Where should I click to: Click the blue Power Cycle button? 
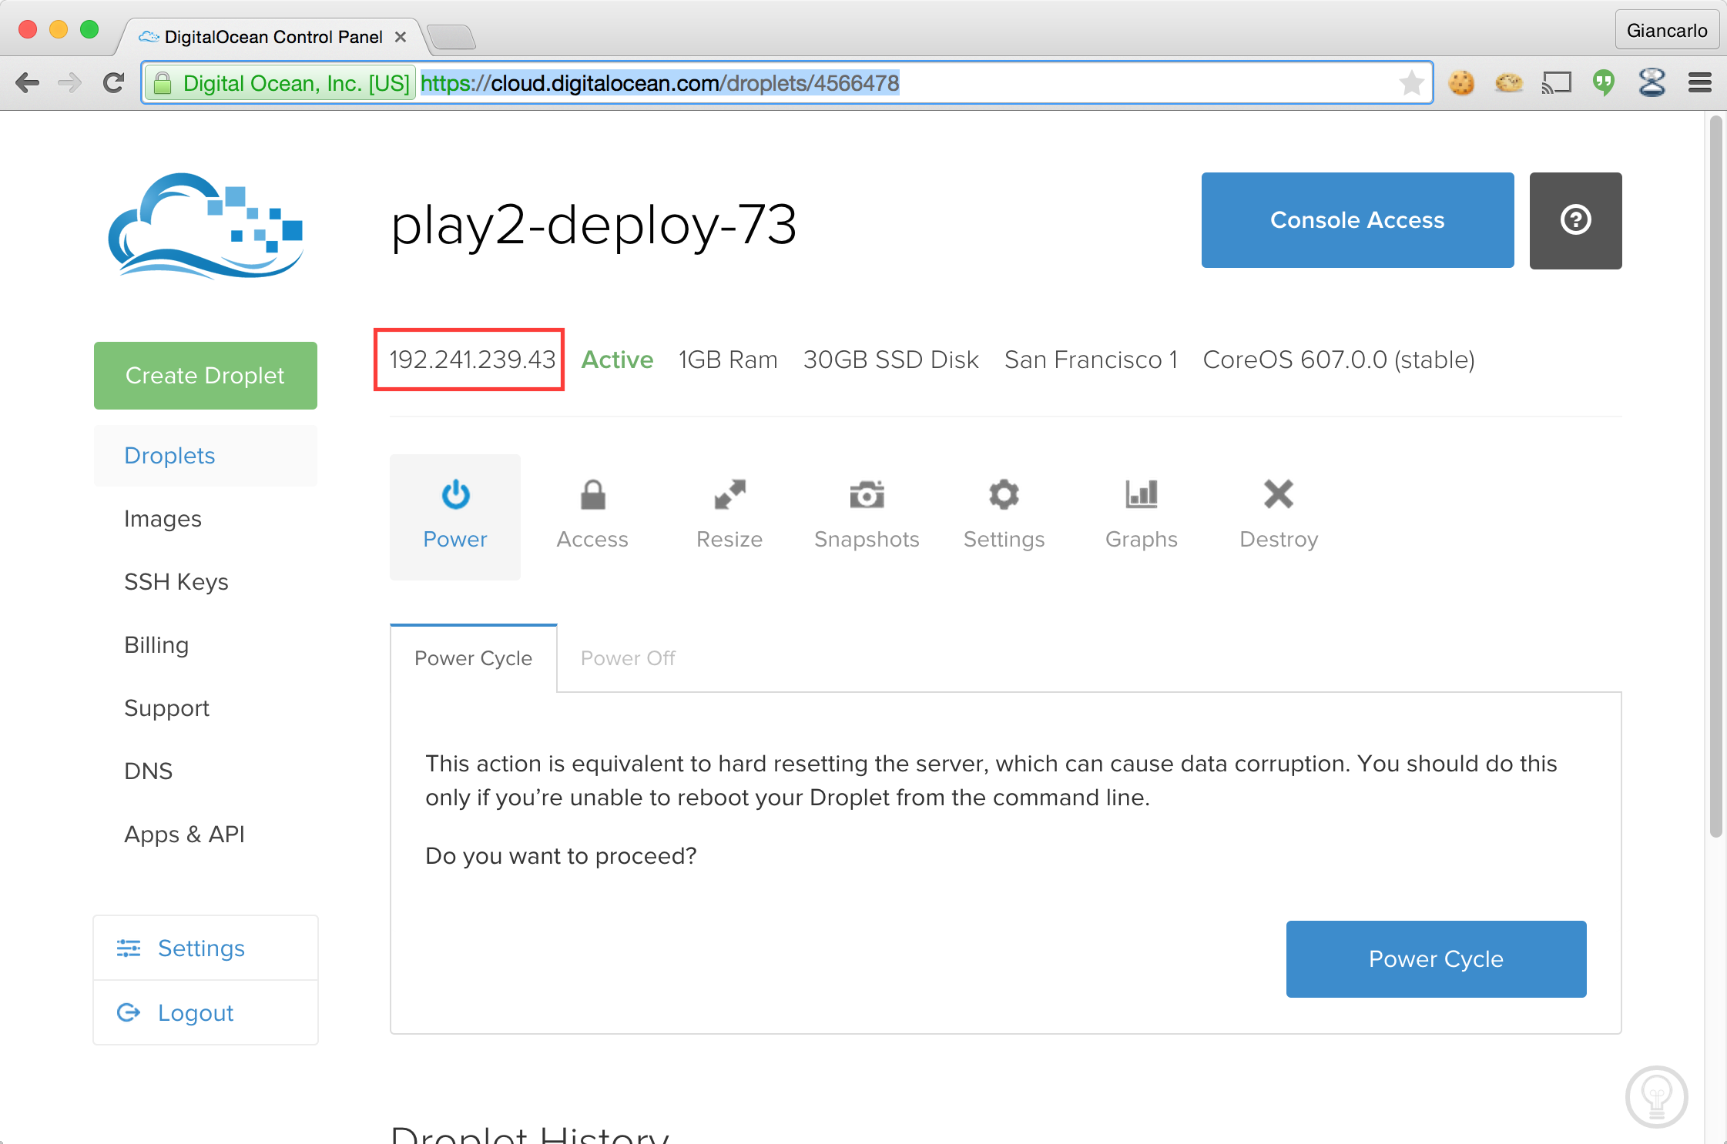point(1436,959)
